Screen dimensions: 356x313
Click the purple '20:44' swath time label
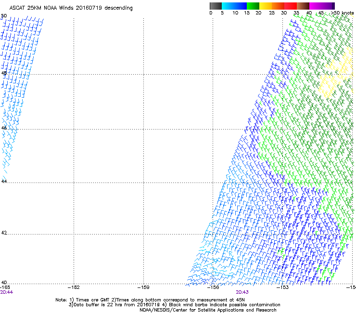(x=7, y=292)
